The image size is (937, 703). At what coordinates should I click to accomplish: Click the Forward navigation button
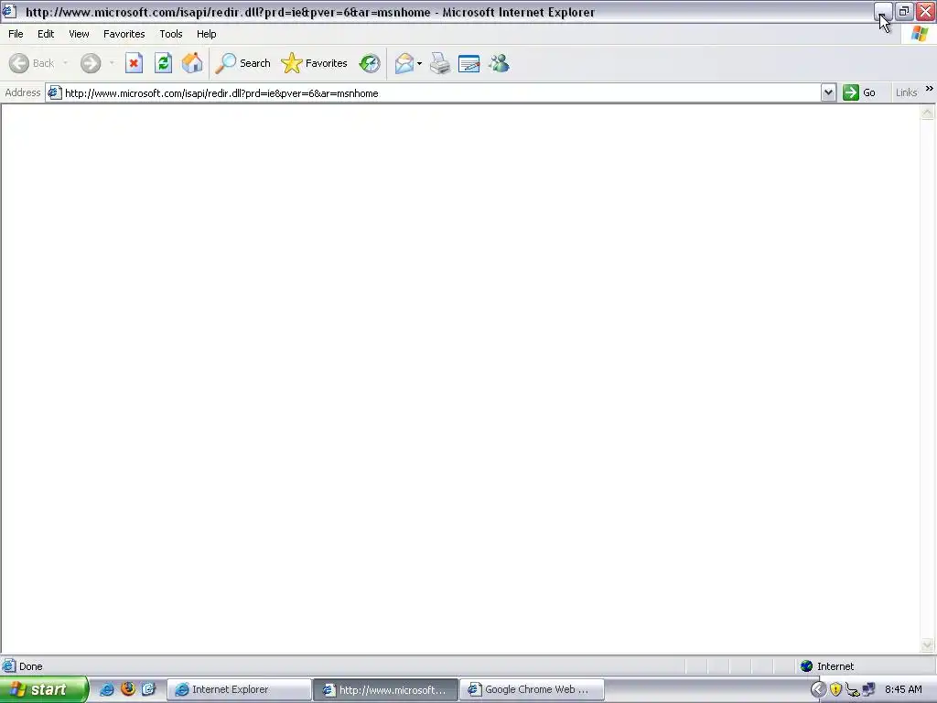pos(91,63)
